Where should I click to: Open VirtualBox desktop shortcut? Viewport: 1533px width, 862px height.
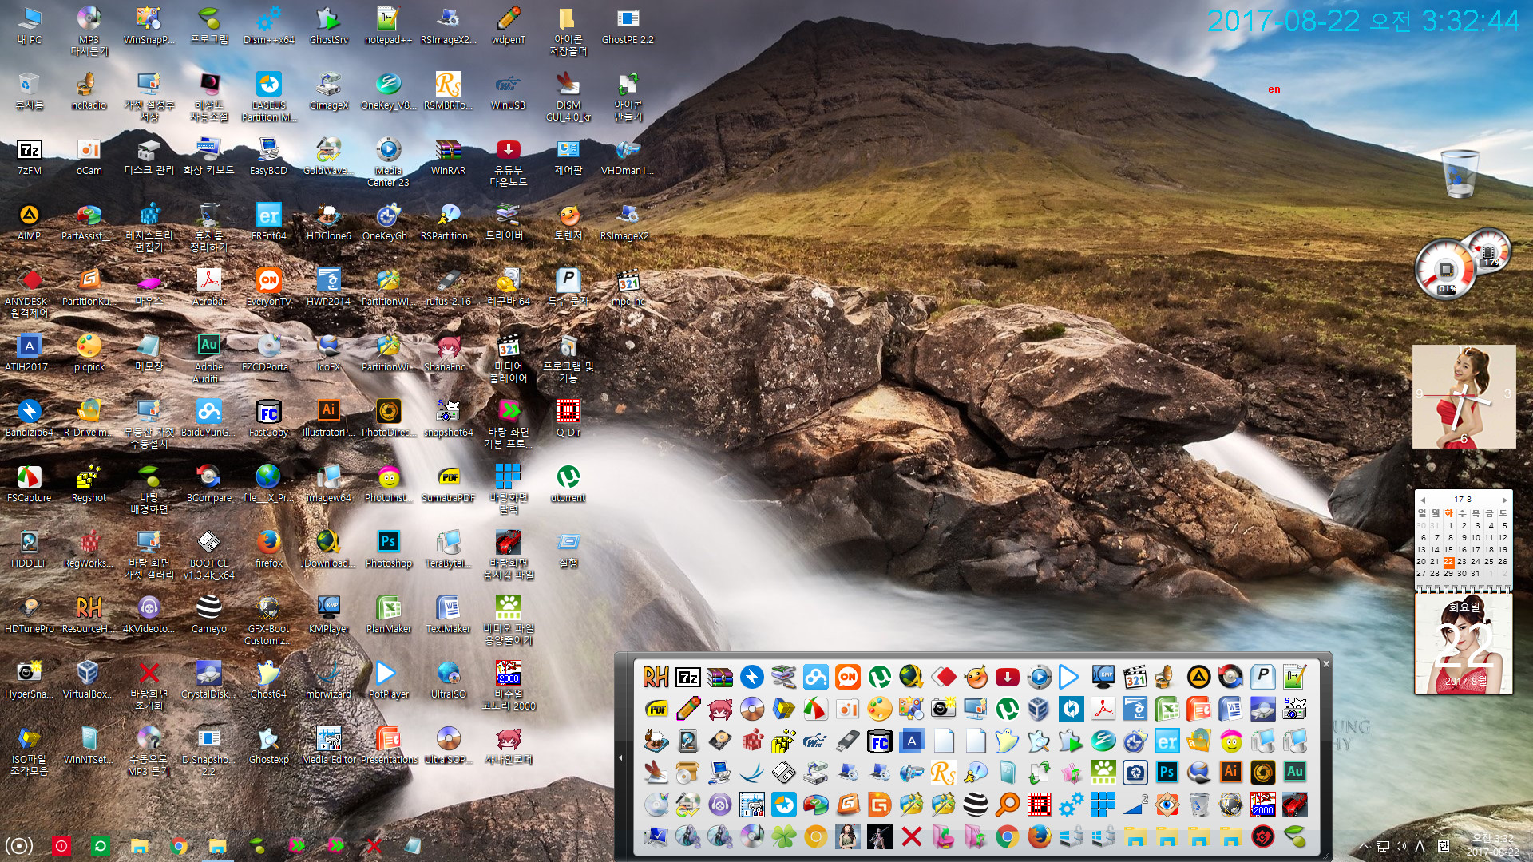tap(89, 680)
